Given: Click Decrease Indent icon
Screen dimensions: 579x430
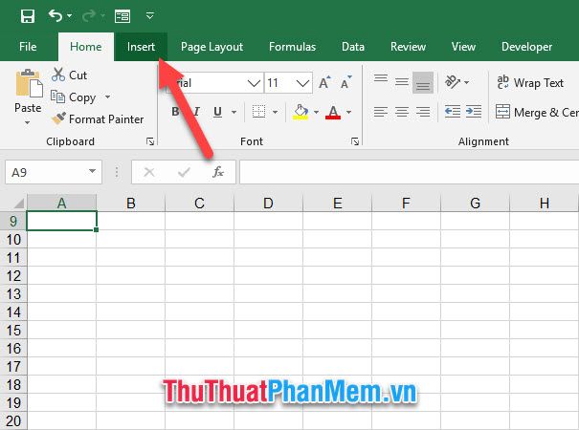Looking at the screenshot, I should pyautogui.click(x=453, y=112).
